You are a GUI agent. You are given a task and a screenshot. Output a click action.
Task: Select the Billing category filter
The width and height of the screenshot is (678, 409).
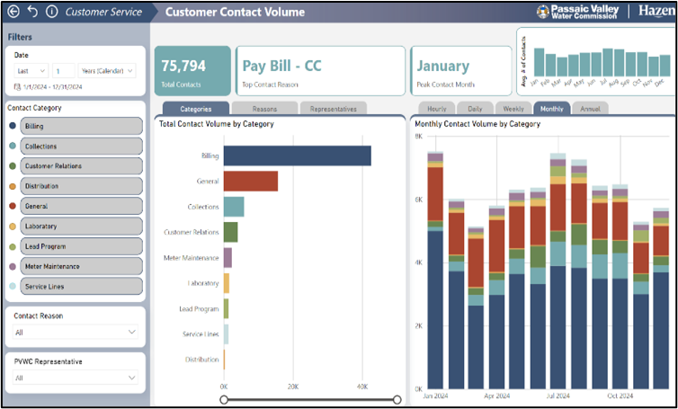tap(82, 127)
